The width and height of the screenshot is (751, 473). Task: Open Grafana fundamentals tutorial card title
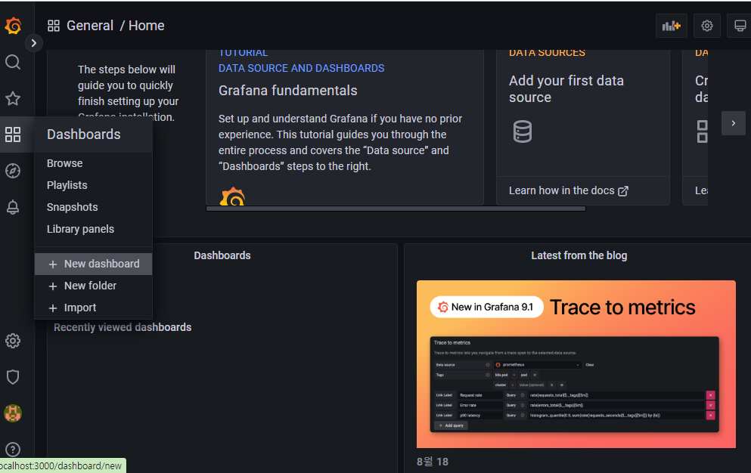point(288,91)
